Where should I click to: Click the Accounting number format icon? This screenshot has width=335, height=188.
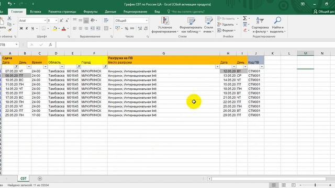point(117,28)
